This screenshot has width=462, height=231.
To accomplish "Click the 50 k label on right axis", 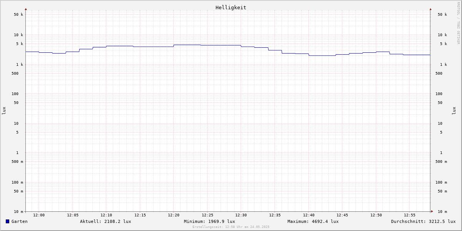I will coord(442,15).
